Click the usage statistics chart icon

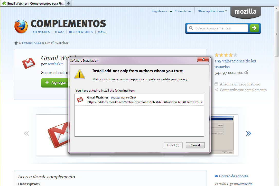(246, 73)
